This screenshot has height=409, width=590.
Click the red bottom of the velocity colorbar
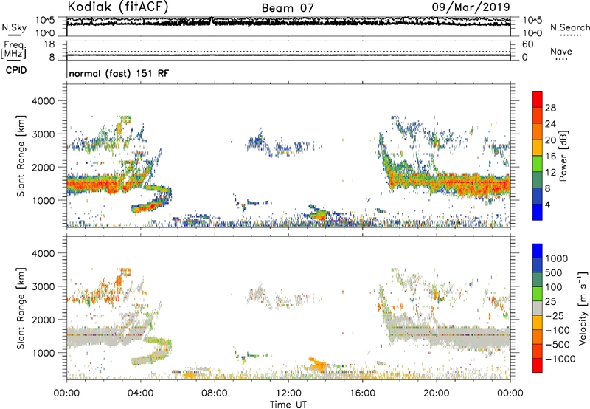point(538,365)
